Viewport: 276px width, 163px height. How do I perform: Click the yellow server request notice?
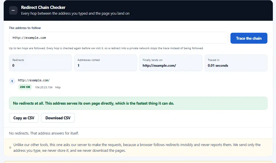point(138,147)
